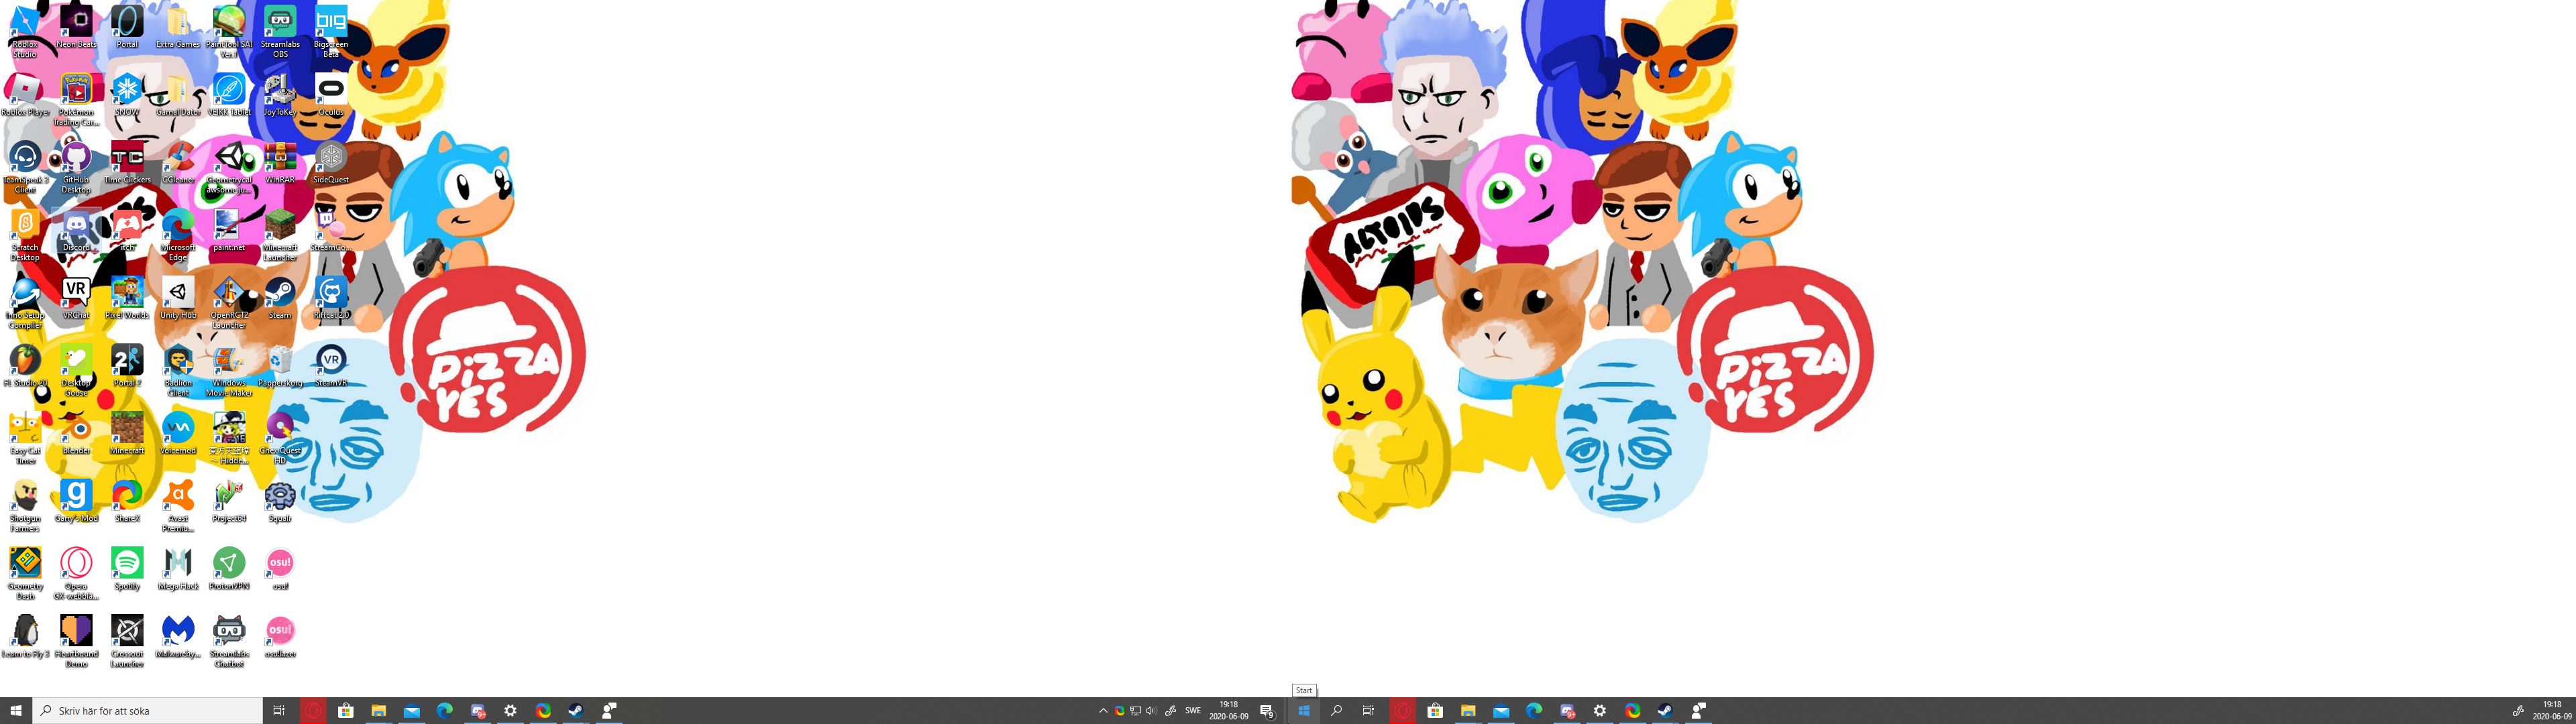Screen dimensions: 2576x724
Task: Open the OpenRCT2 Launcher shortcut
Action: point(229,302)
